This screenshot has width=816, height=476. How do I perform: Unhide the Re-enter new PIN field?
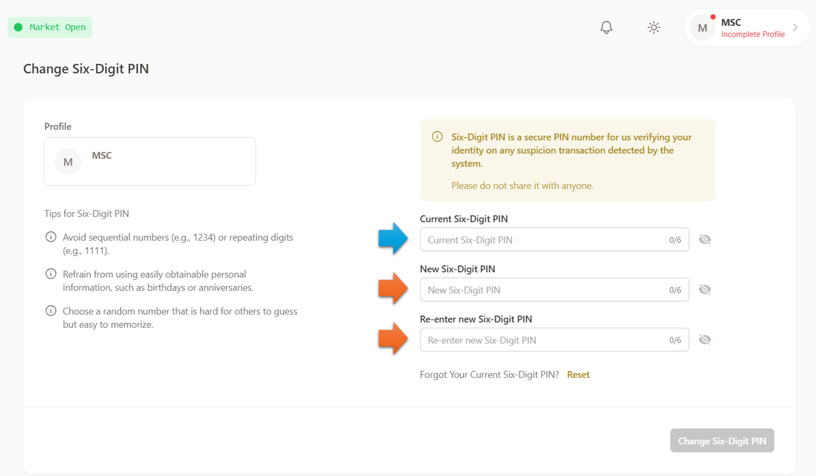click(x=705, y=340)
